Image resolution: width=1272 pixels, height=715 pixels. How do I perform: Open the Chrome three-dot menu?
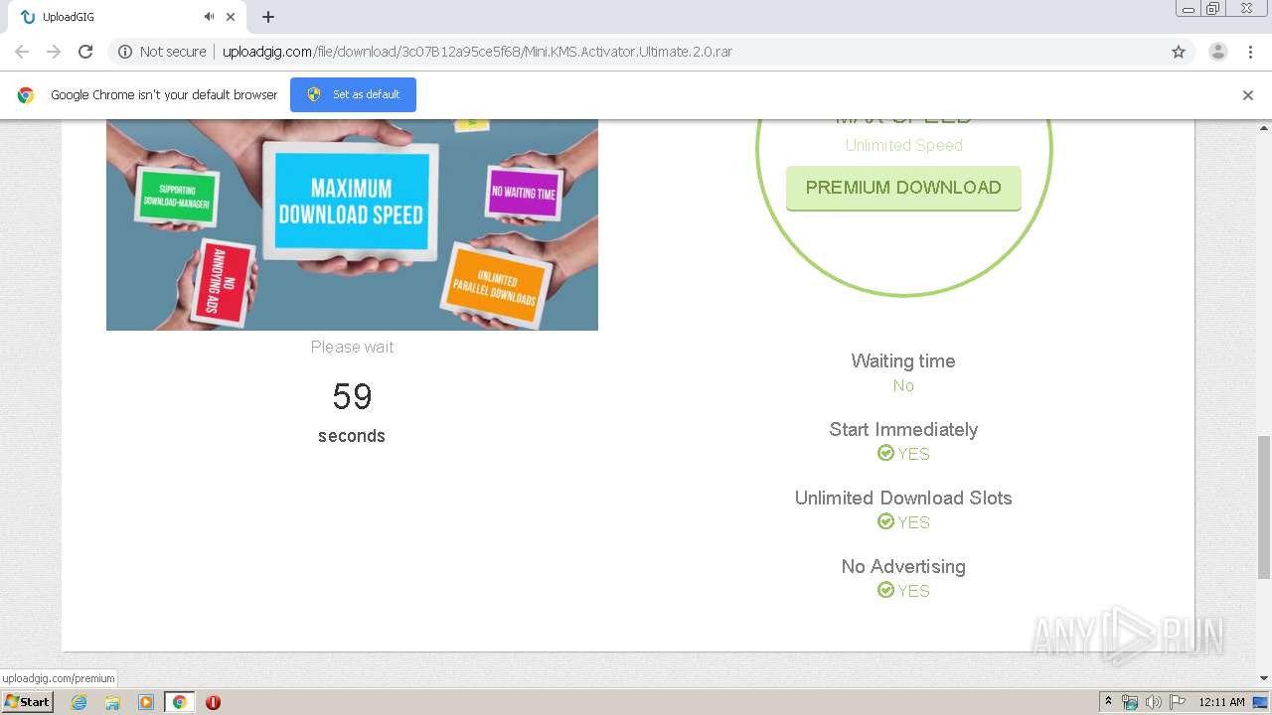click(x=1250, y=52)
